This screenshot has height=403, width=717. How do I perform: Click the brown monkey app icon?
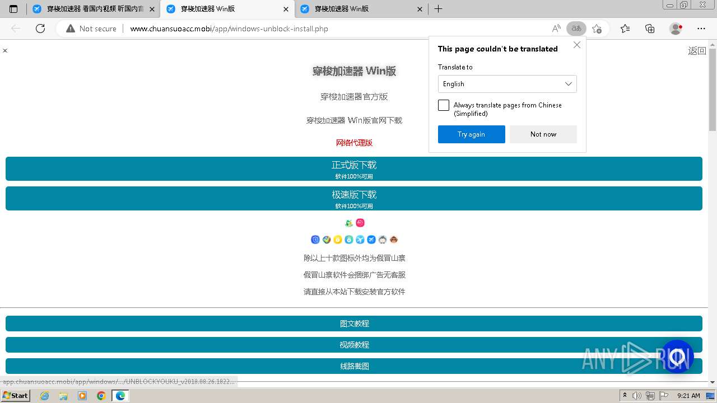click(394, 240)
